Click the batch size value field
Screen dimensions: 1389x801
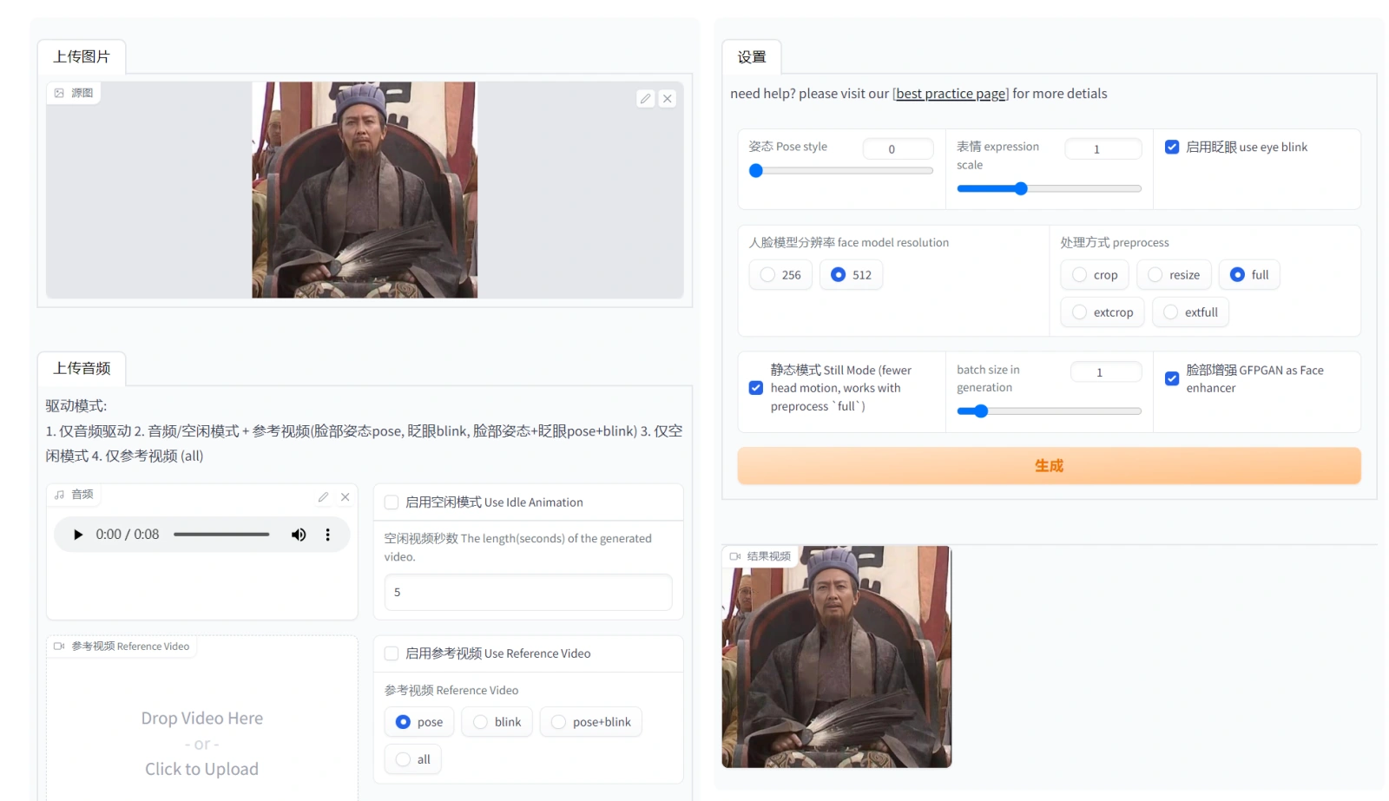1106,372
